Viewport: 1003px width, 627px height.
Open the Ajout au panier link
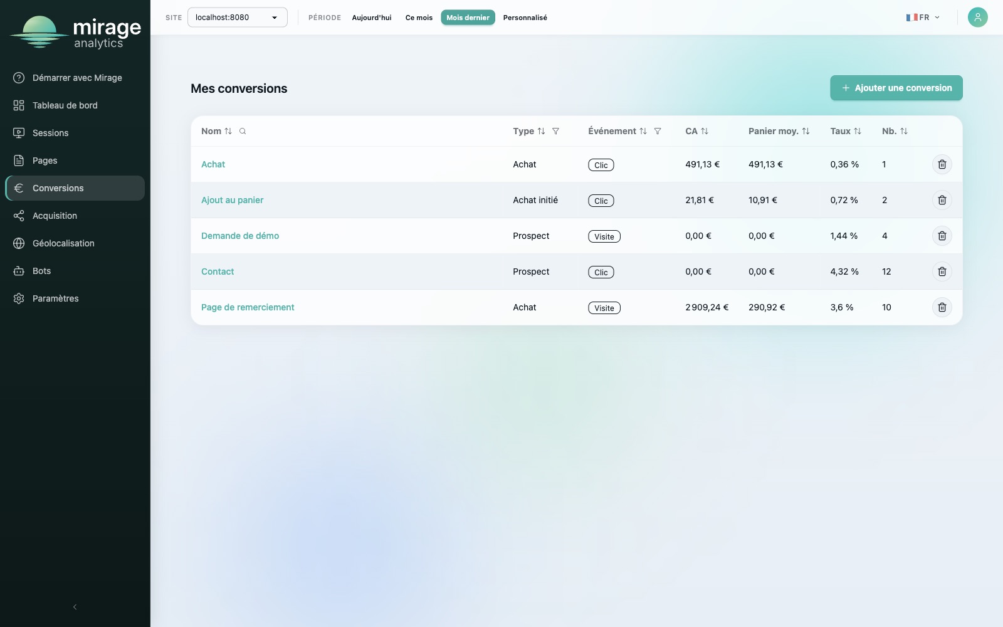232,200
